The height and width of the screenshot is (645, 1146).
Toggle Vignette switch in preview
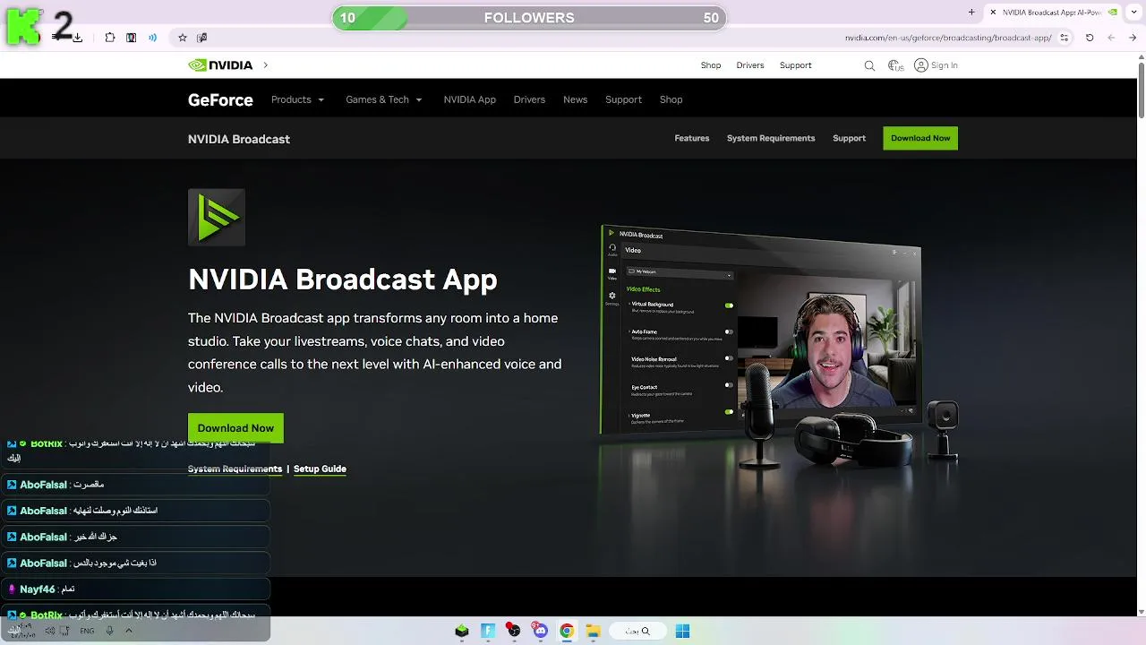coord(729,412)
